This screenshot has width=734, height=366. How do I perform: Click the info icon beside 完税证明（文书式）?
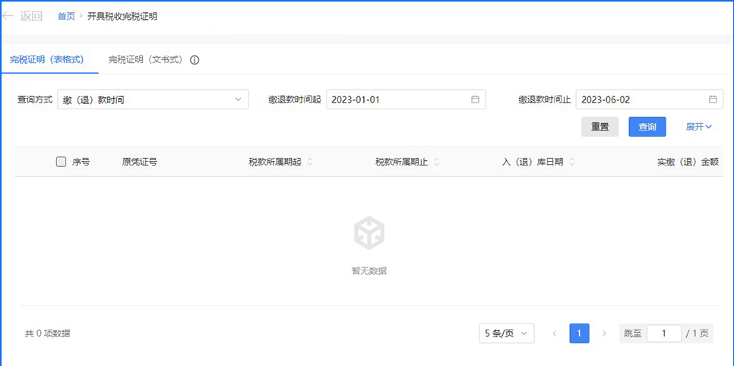tap(195, 60)
